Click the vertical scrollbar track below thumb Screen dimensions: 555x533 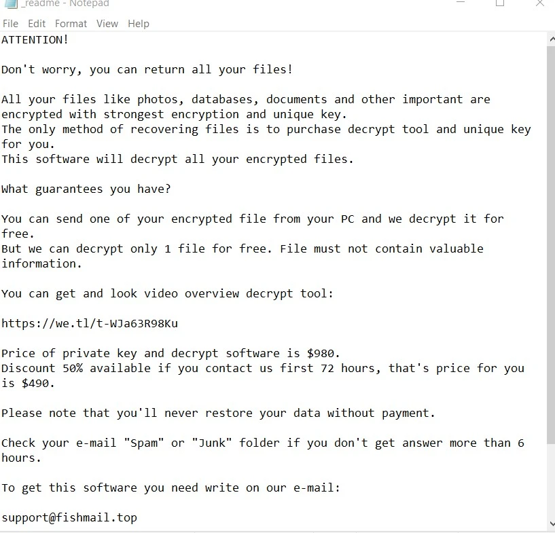point(551,481)
